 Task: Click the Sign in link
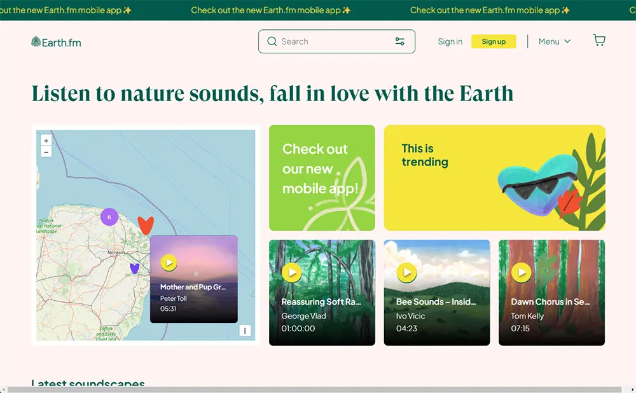(x=450, y=41)
